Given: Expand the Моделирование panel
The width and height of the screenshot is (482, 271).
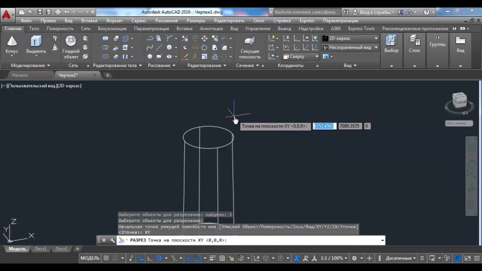Looking at the screenshot, I should [30, 66].
